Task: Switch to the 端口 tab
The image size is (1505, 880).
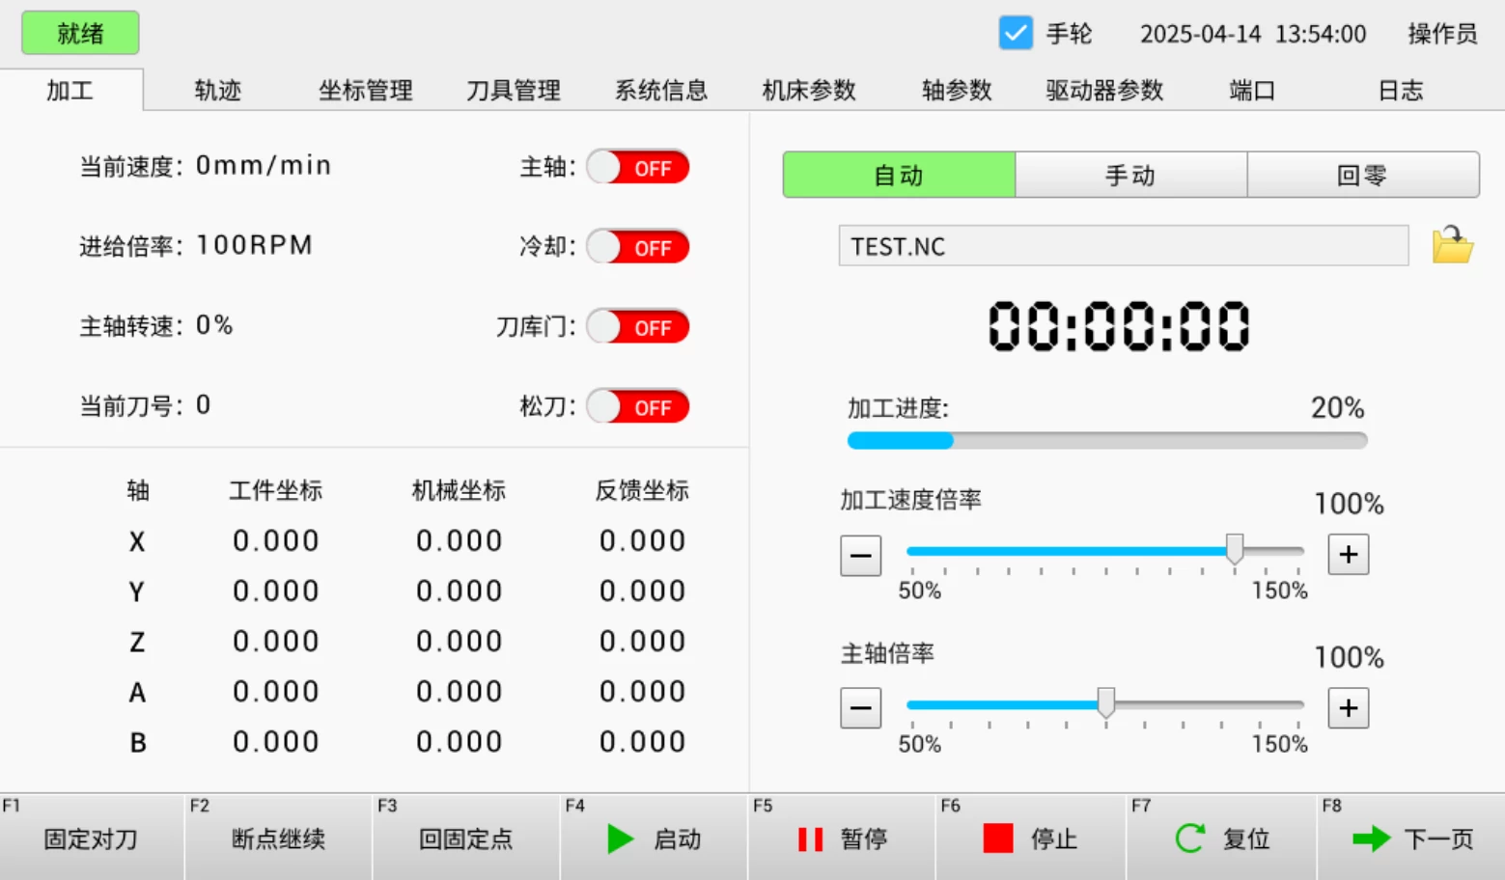Action: pyautogui.click(x=1252, y=91)
